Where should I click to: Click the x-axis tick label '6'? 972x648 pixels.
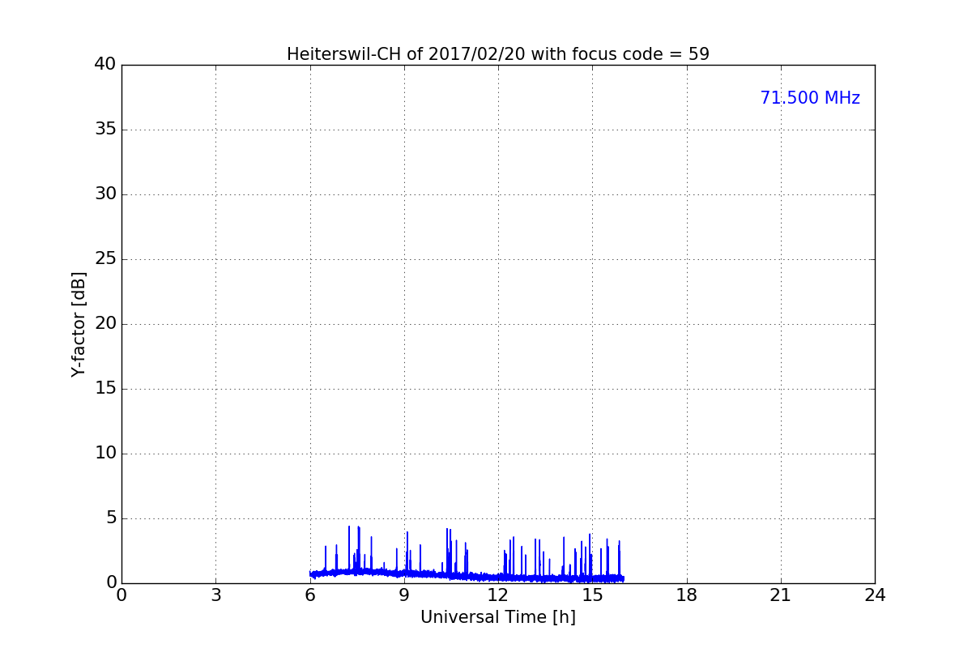point(310,595)
